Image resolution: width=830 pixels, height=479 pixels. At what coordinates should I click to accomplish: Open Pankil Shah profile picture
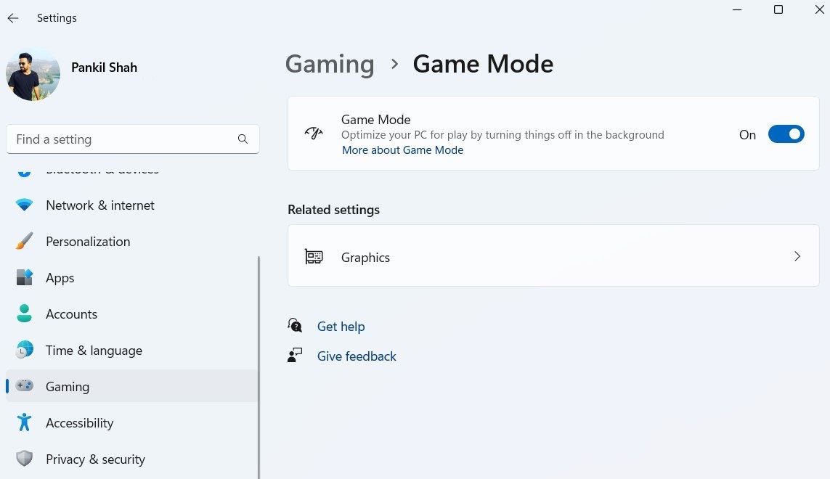[33, 75]
